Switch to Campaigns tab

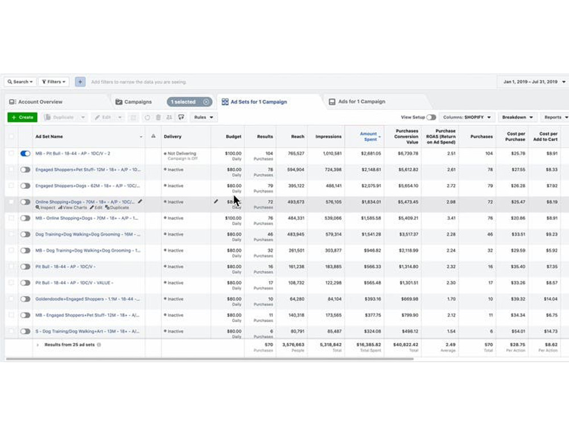coord(133,102)
